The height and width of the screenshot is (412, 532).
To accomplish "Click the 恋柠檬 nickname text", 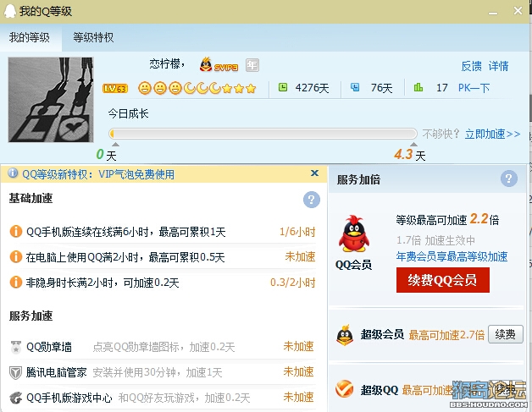I will coord(167,63).
